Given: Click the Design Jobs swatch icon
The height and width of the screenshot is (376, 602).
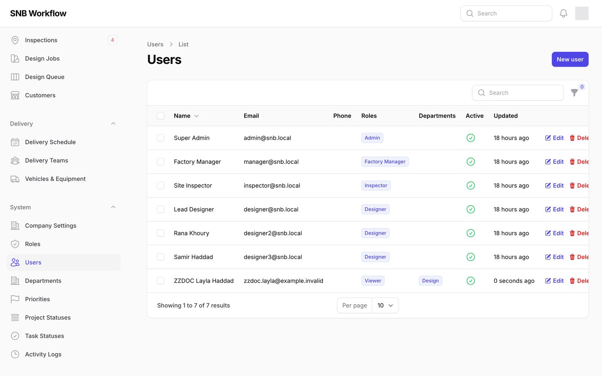Looking at the screenshot, I should pos(15,59).
